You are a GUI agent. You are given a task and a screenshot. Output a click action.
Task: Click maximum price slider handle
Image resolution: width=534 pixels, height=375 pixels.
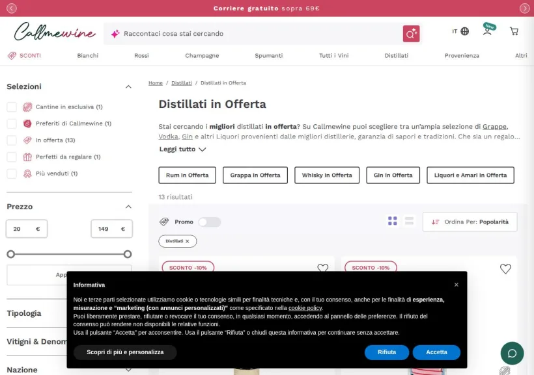128,254
